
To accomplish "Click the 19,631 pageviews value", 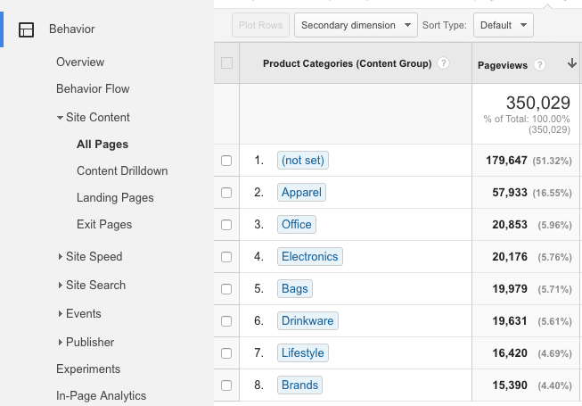I will pos(510,321).
